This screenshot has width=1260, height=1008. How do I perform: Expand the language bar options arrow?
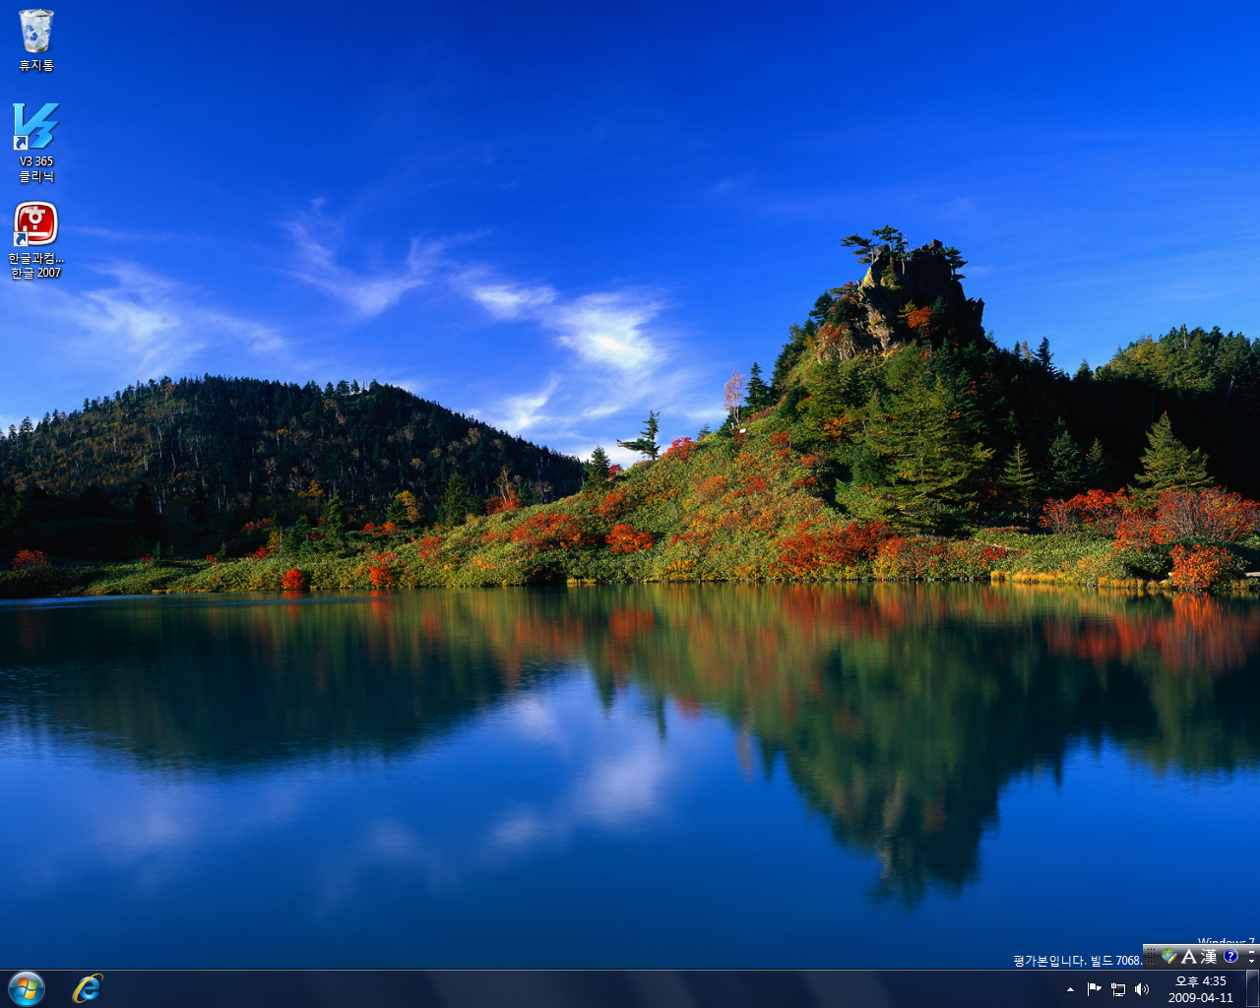(x=1251, y=962)
